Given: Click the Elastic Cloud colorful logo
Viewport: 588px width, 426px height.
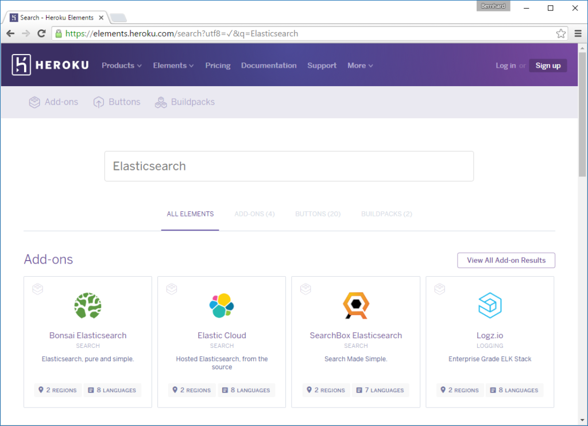Looking at the screenshot, I should (x=222, y=305).
